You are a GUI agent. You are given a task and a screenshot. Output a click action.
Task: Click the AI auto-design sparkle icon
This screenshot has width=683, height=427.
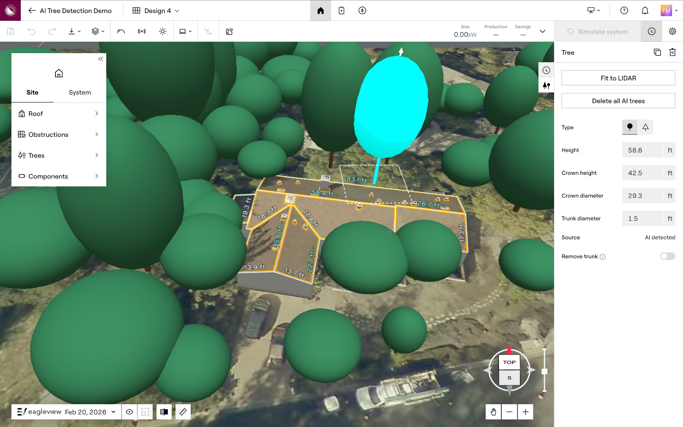229,31
